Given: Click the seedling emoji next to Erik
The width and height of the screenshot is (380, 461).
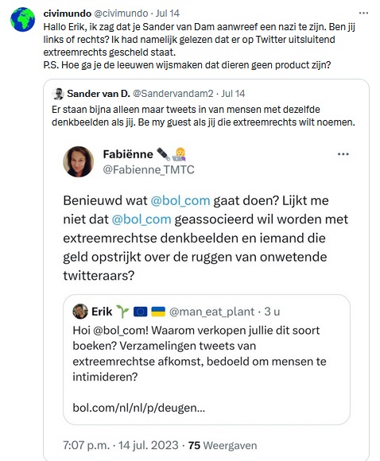Looking at the screenshot, I should point(122,312).
